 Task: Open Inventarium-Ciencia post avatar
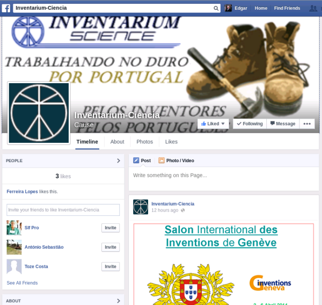pos(141,207)
